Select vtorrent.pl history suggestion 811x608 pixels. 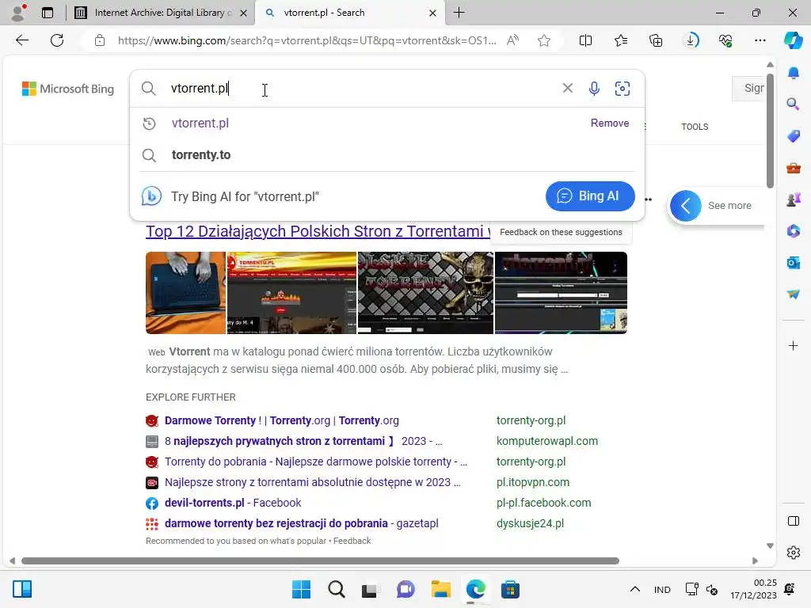tap(386, 123)
